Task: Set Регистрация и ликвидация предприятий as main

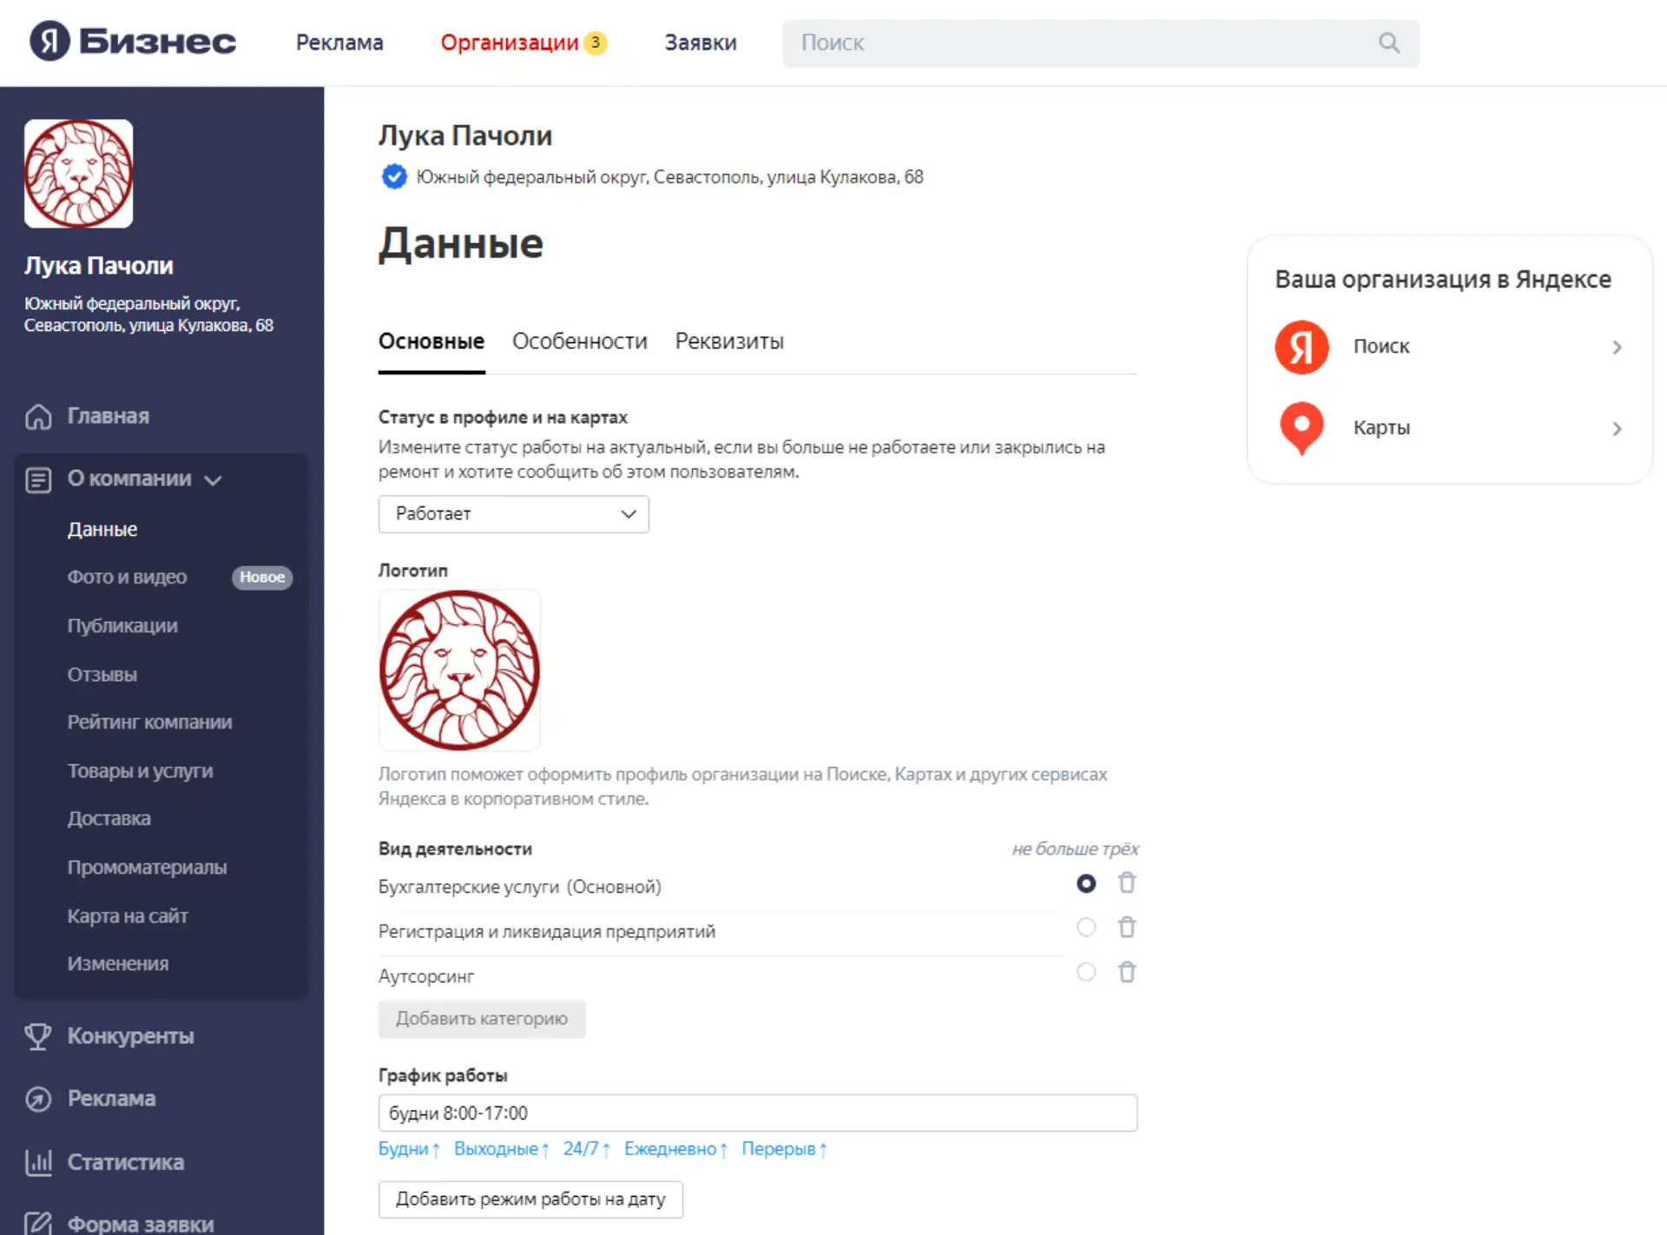Action: point(1086,928)
